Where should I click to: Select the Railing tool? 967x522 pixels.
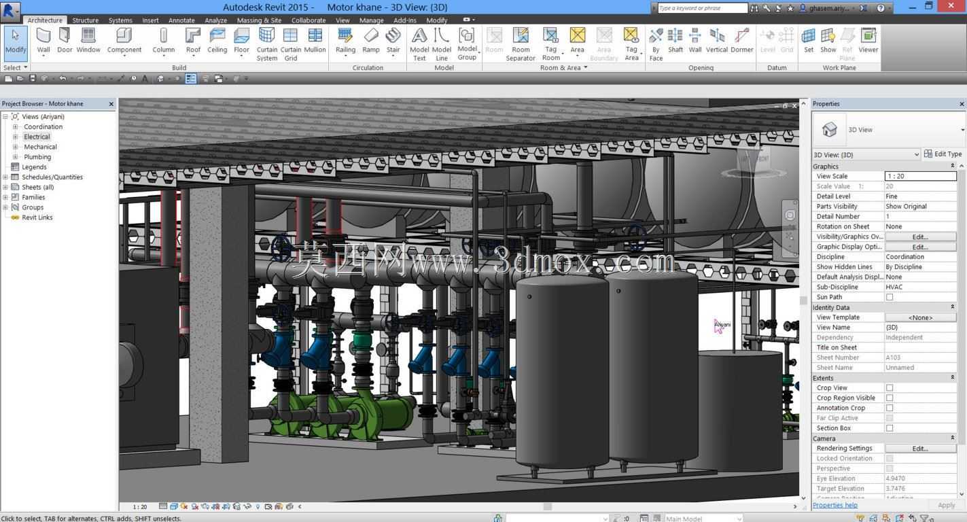click(x=345, y=41)
